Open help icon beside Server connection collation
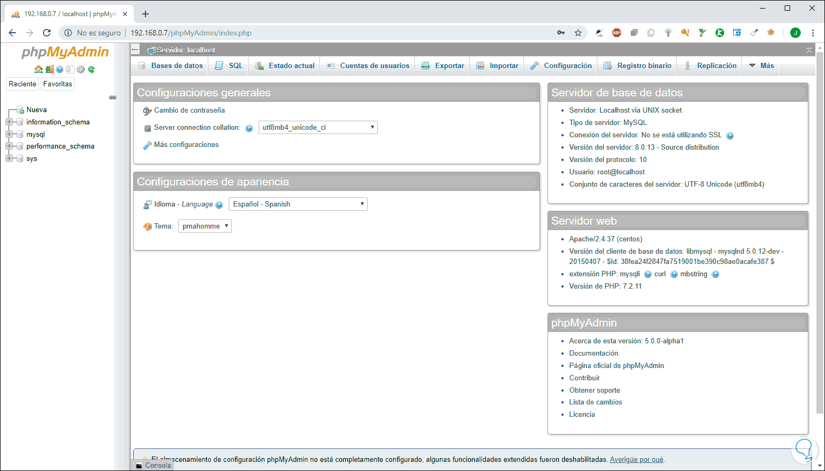Screen dimensions: 825x471 coord(249,128)
